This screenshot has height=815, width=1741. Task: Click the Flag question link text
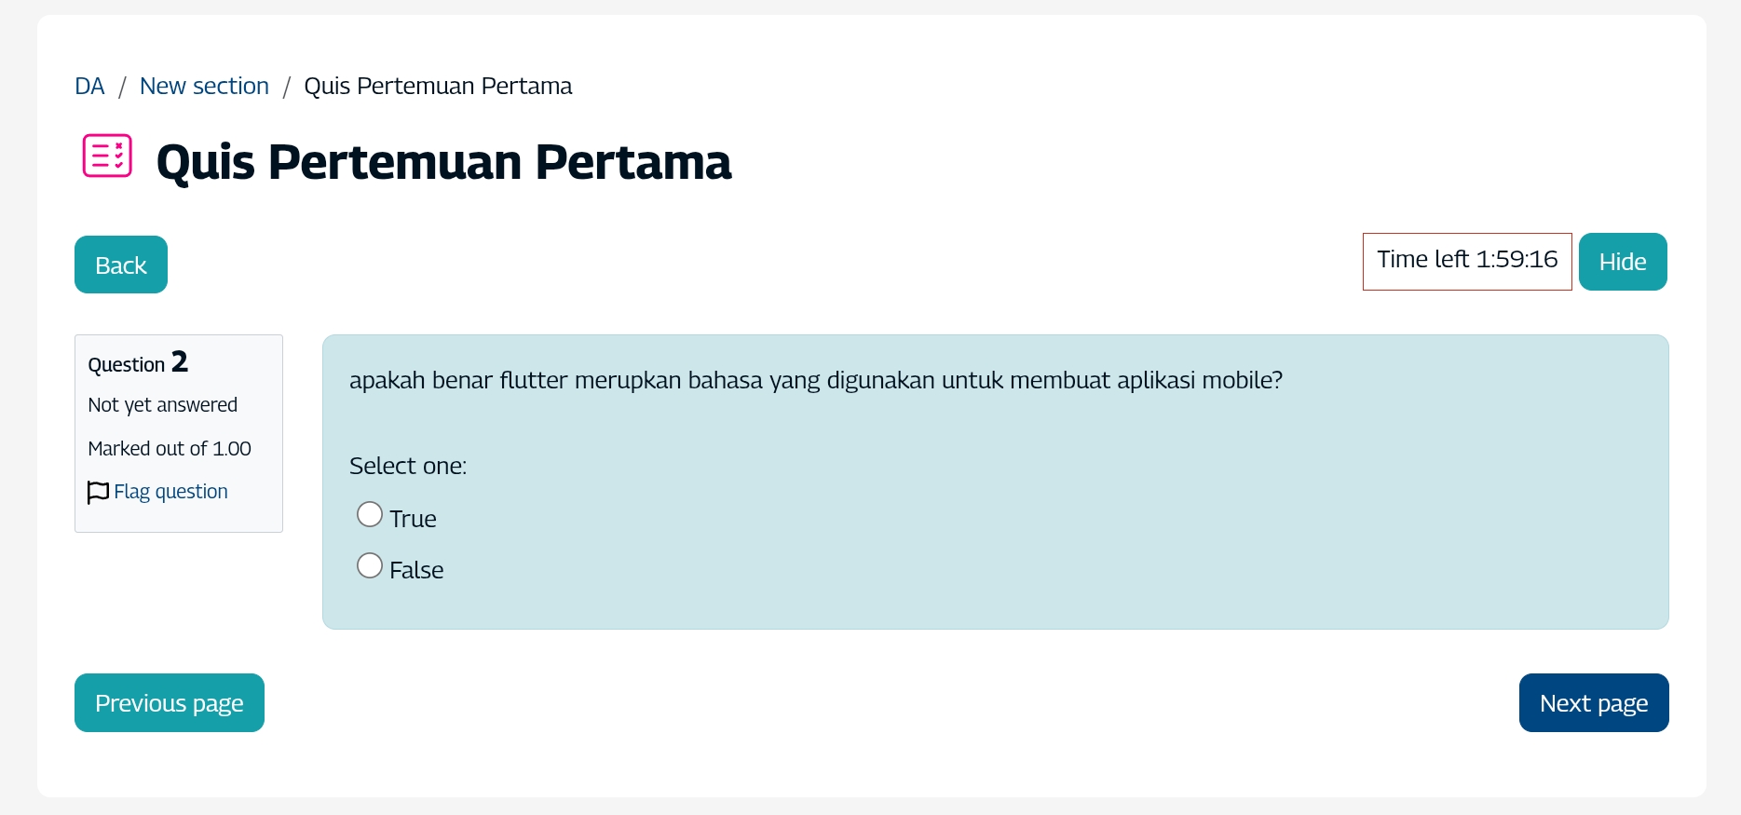(170, 492)
